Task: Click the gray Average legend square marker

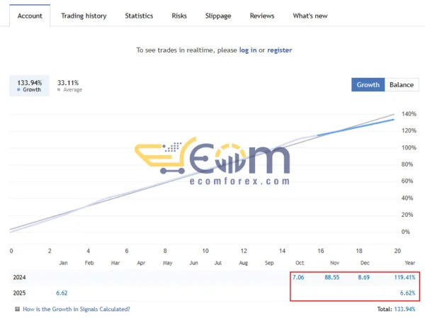Action: click(59, 90)
